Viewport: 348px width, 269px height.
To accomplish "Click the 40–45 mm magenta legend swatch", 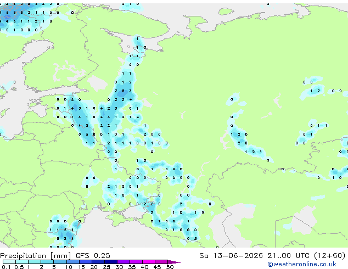I will tap(149, 262).
